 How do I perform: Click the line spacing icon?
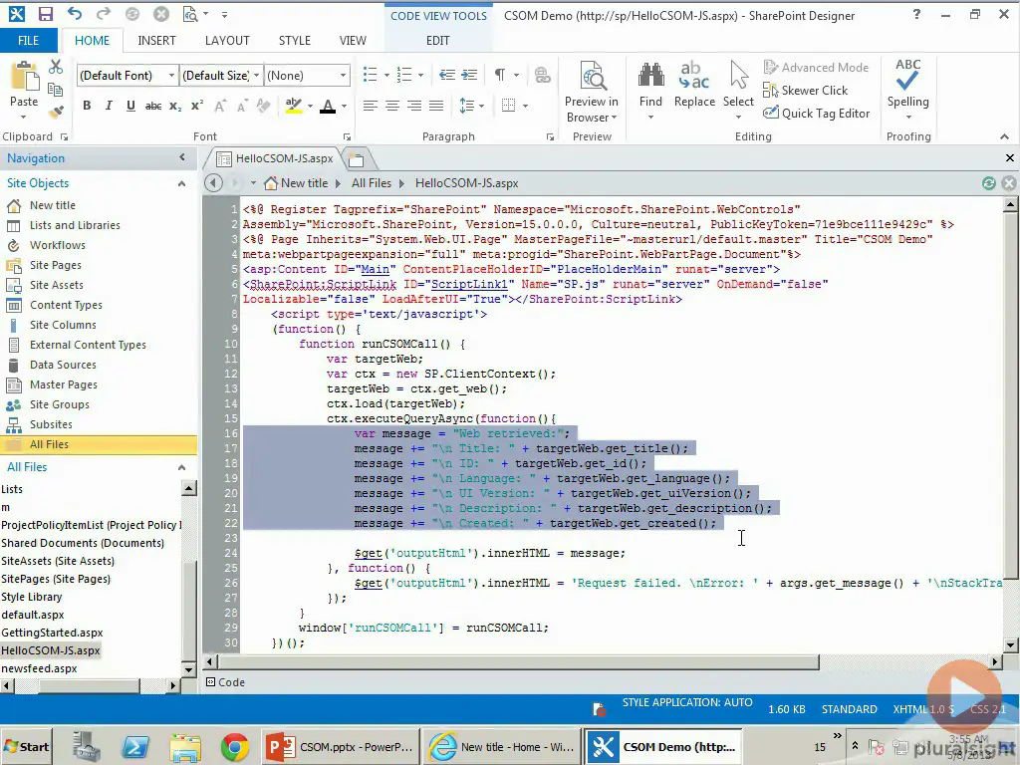tap(466, 106)
